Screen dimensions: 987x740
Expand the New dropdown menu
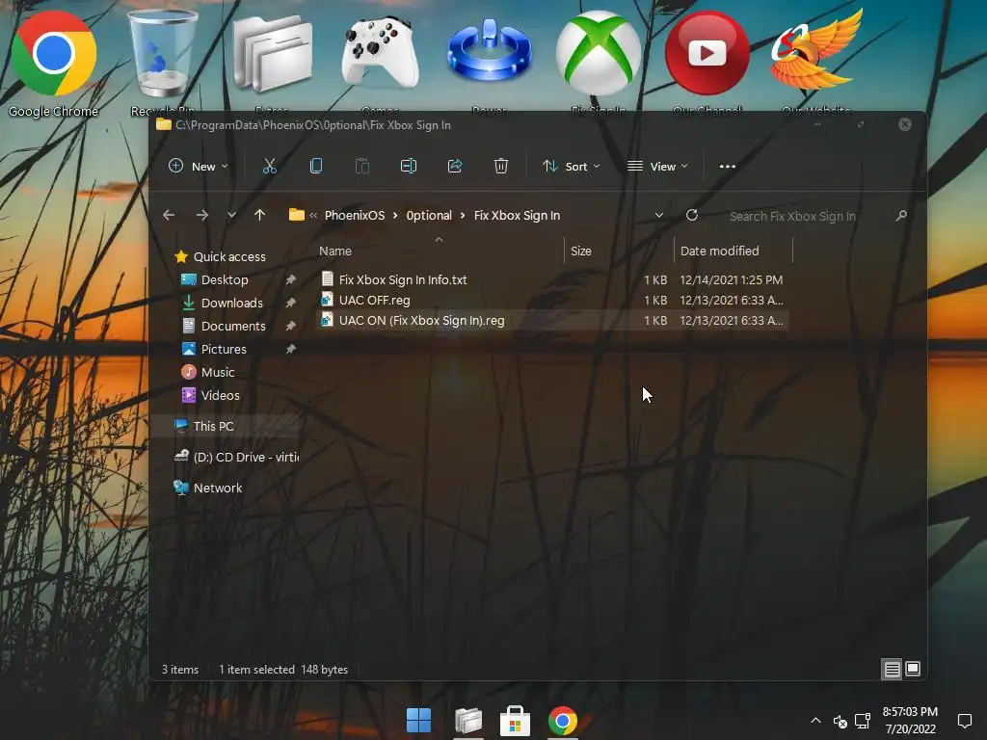[x=199, y=166]
